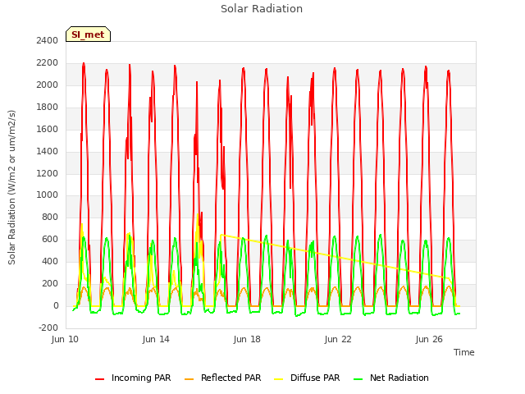Click the Incoming PAR legend label
Image resolution: width=525 pixels, height=394 pixels.
click(x=141, y=378)
